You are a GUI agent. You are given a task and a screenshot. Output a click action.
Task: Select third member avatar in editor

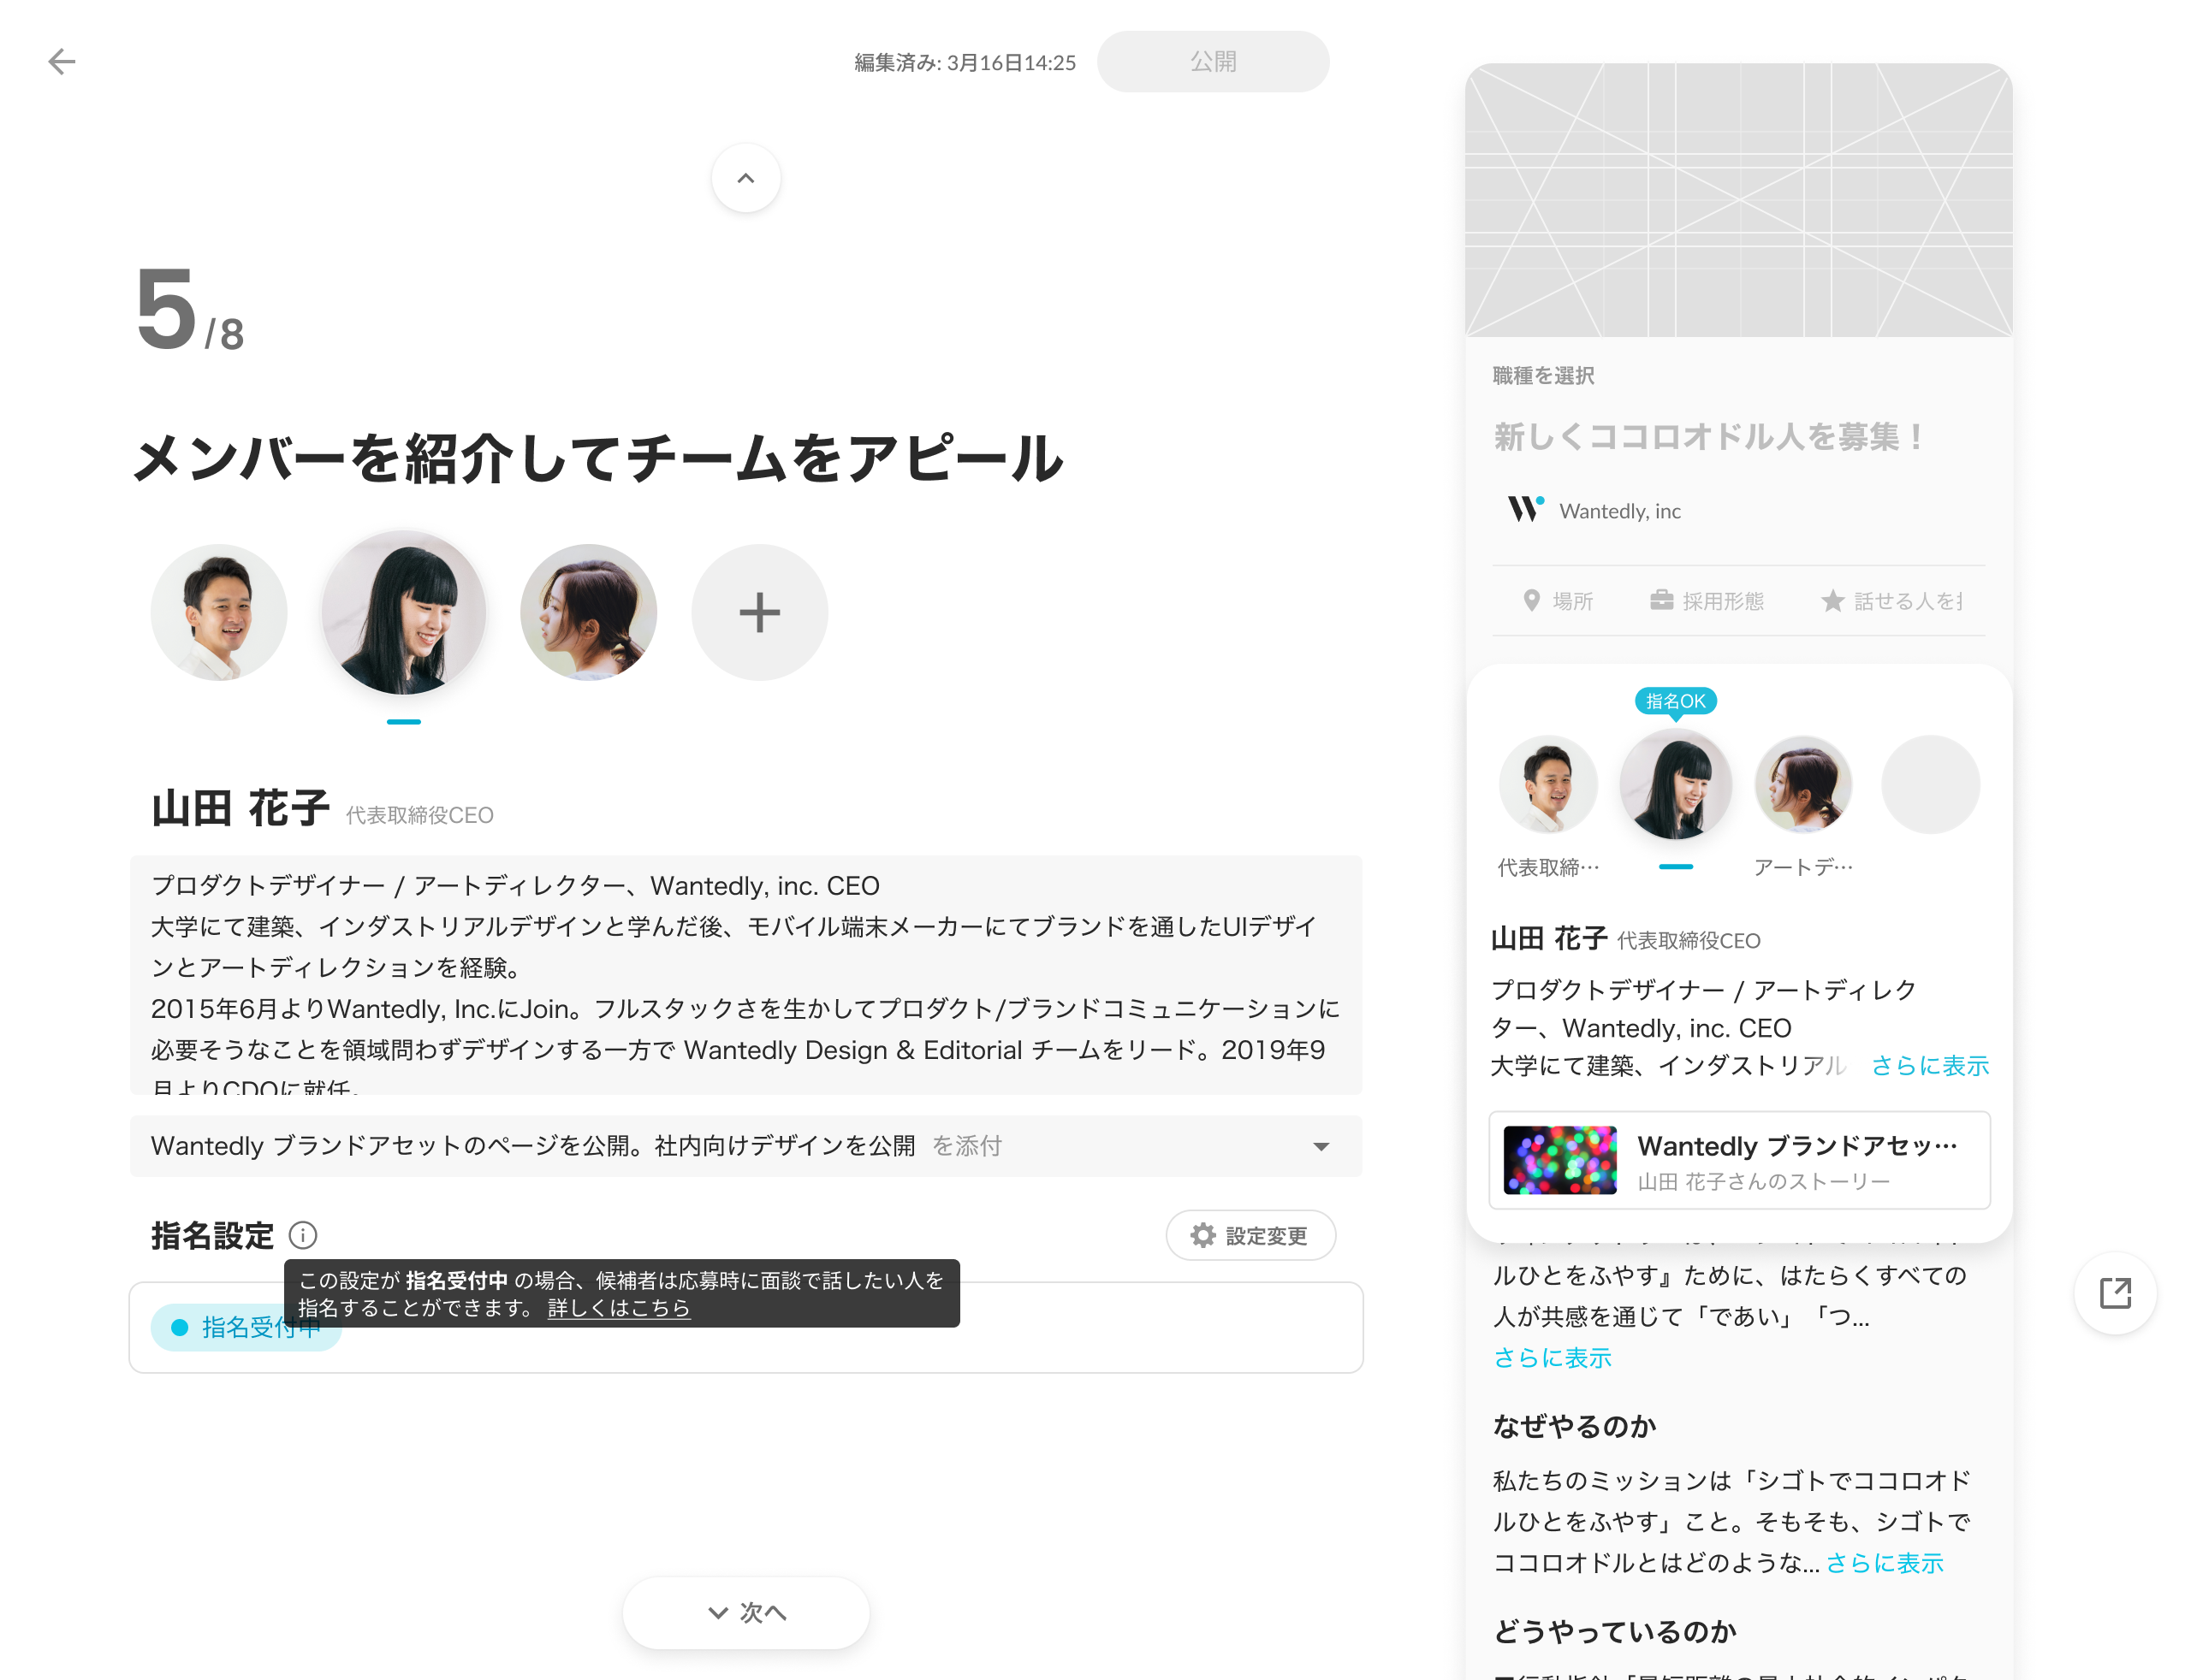[588, 613]
